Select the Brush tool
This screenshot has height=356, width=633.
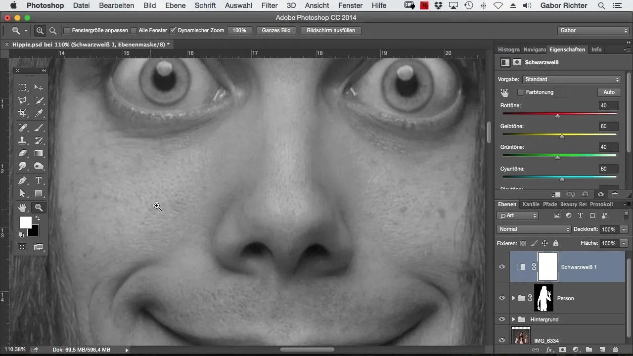(39, 128)
